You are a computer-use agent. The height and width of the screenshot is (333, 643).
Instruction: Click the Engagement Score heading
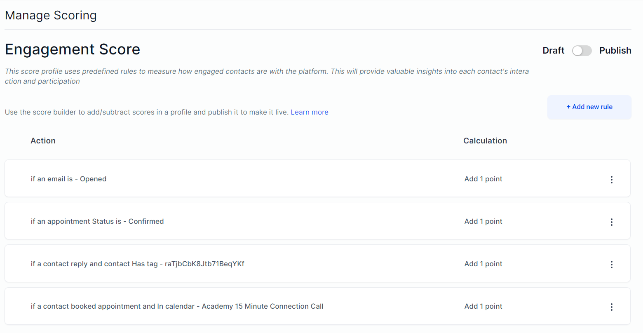tap(73, 49)
